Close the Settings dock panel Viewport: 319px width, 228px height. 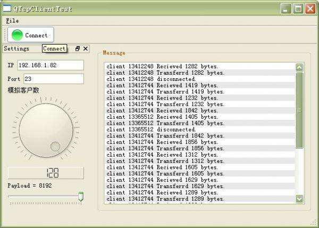tap(86, 48)
